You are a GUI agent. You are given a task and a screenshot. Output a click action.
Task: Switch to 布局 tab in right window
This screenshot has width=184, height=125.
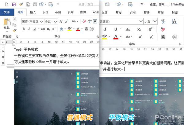tap(118, 13)
